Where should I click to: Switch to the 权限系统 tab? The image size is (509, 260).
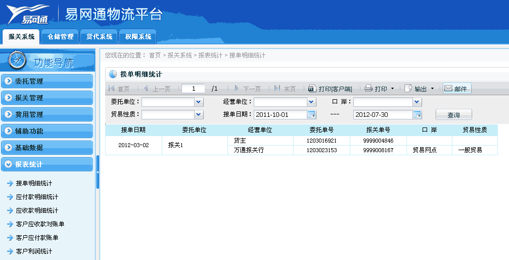138,37
